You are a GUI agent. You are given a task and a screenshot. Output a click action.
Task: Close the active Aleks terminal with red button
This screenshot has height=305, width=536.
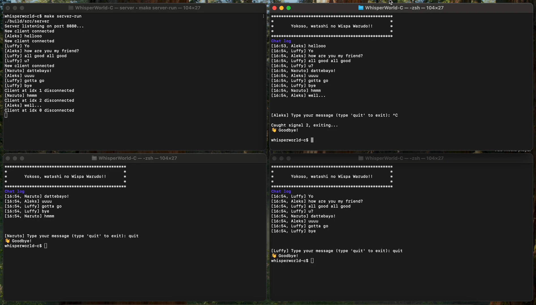tap(274, 8)
